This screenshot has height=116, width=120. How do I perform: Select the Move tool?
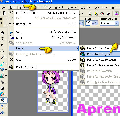pos(2,51)
